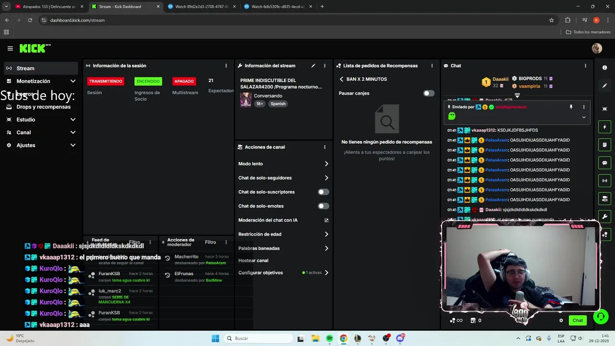Open Configurar objetivos chevron
This screenshot has height=346, width=615.
coord(327,272)
